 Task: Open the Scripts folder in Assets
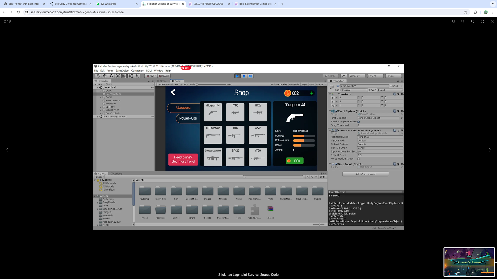(x=192, y=212)
